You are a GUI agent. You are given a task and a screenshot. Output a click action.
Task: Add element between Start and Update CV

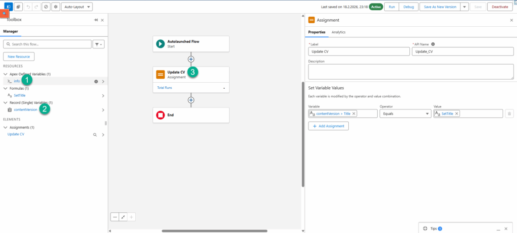191,59
